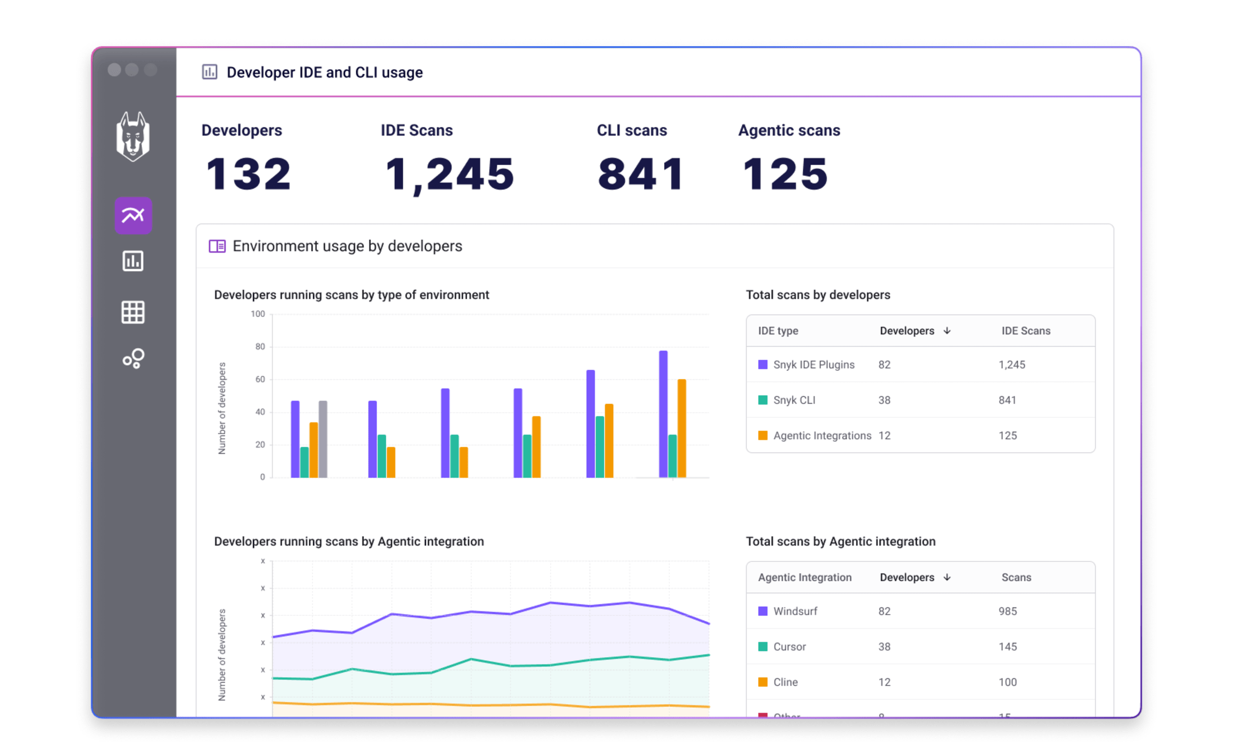Click the 100 scans value for Cline
The image size is (1233, 756).
[x=1008, y=682]
